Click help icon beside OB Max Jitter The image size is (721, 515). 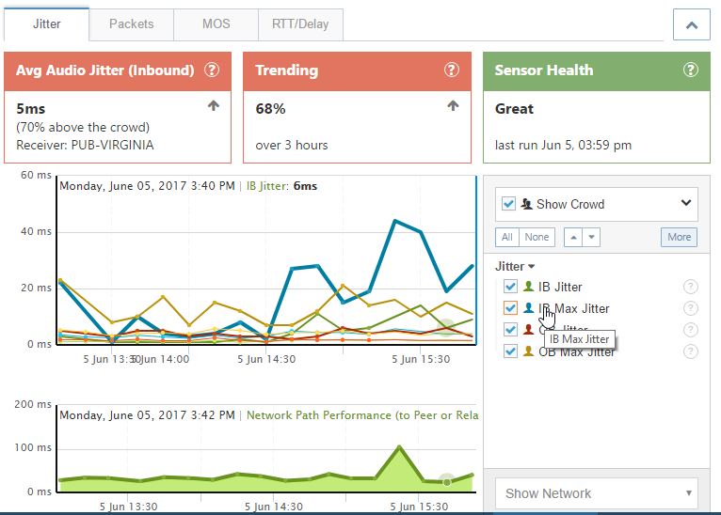[690, 351]
